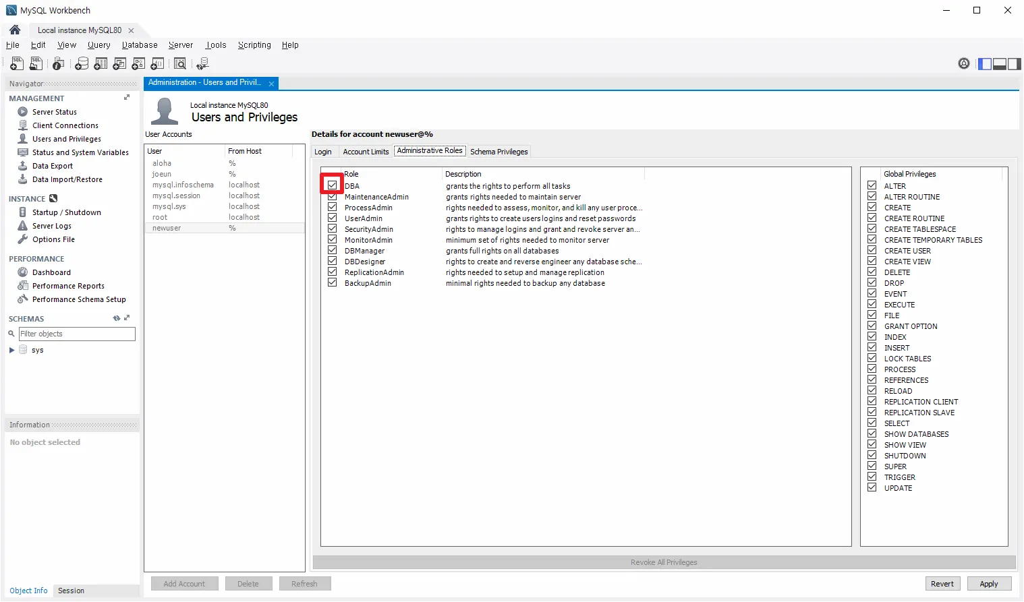This screenshot has height=602, width=1024.
Task: Switch to the Session tab
Action: [71, 591]
